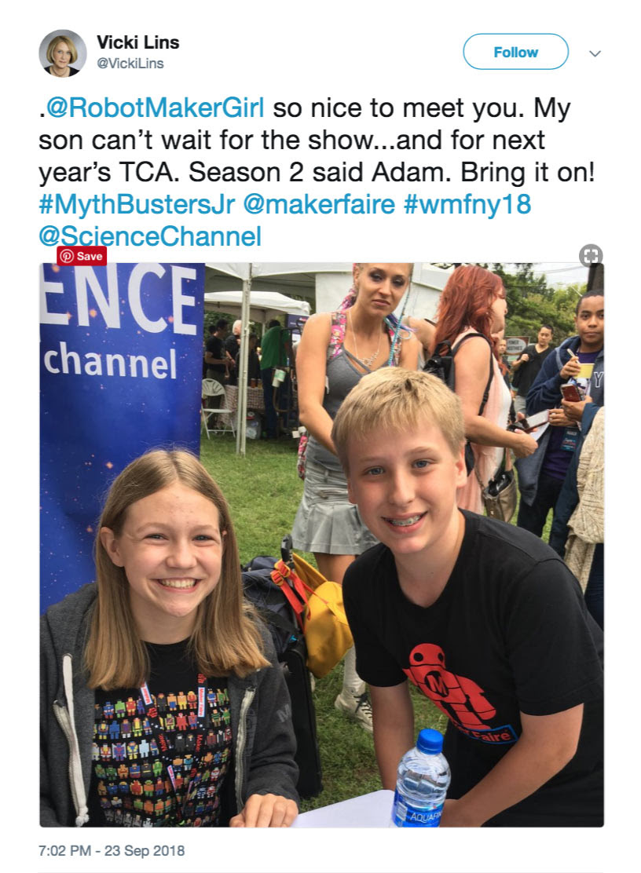Open the Vicki Lins display name link
The height and width of the screenshot is (873, 641).
point(137,42)
